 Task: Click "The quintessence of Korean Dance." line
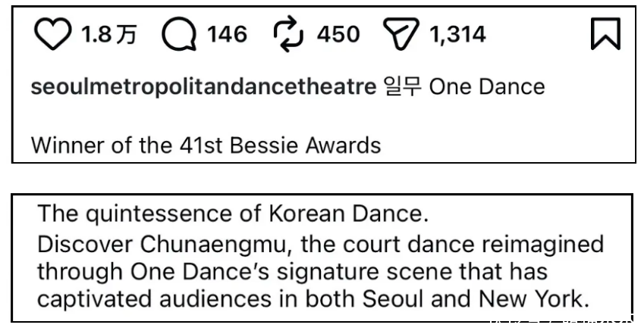coord(234,214)
